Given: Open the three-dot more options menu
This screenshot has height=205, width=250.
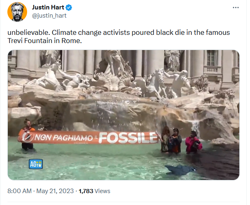Looking at the screenshot, I should click(236, 7).
